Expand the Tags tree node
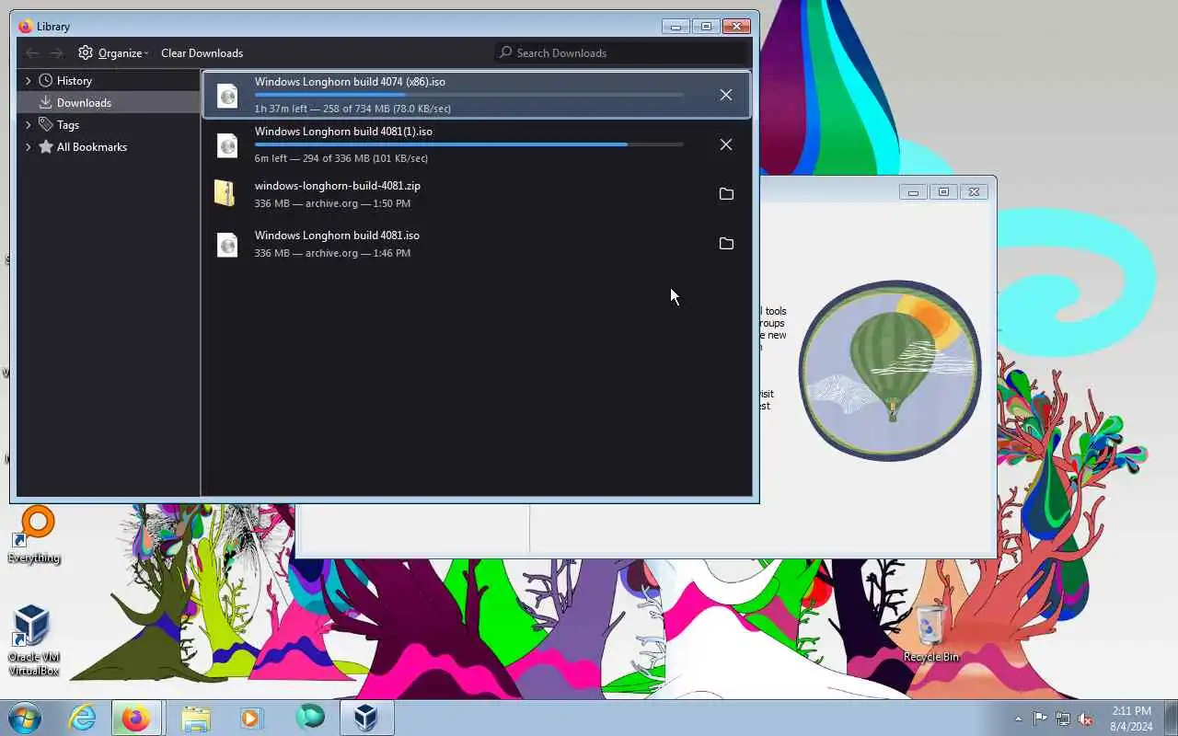The width and height of the screenshot is (1178, 736). click(28, 124)
